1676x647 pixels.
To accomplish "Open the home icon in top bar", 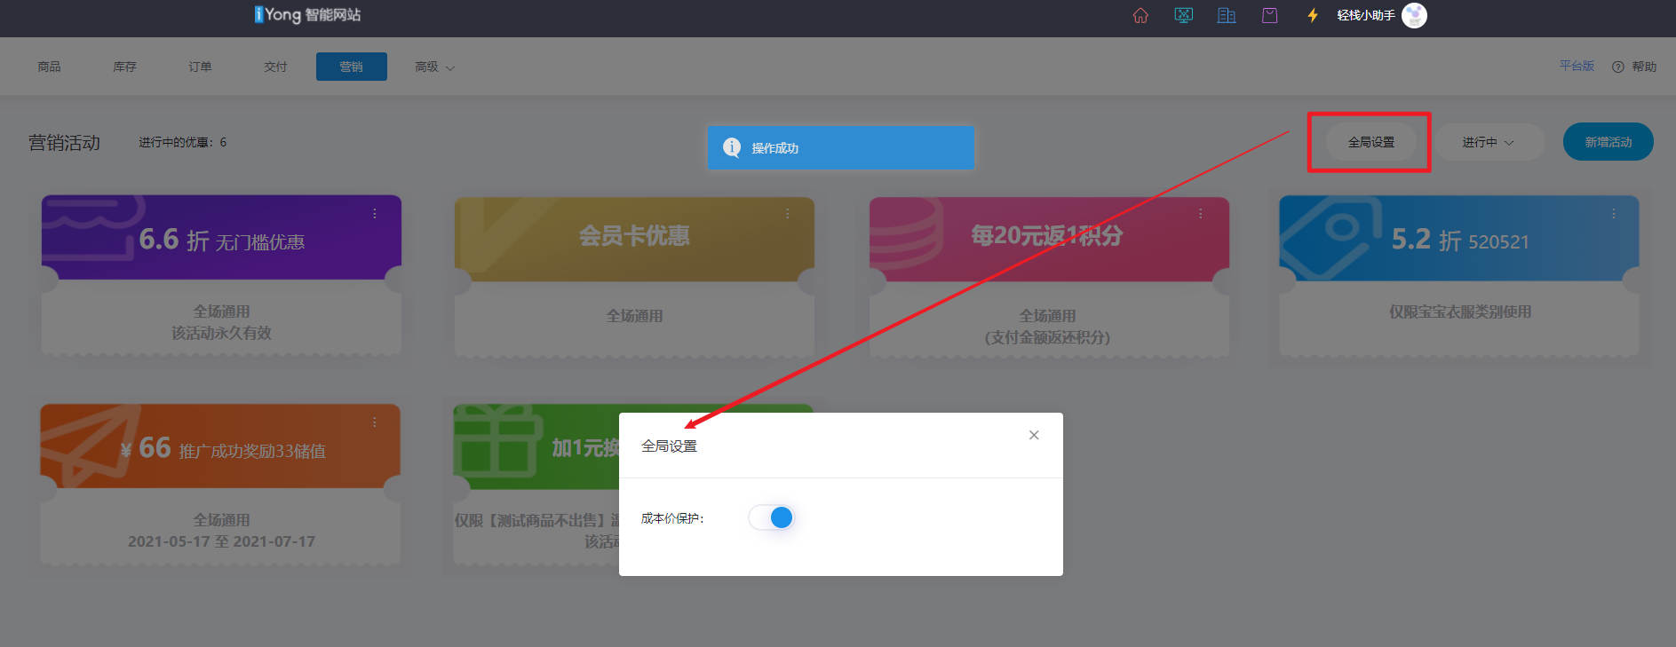I will (1140, 15).
